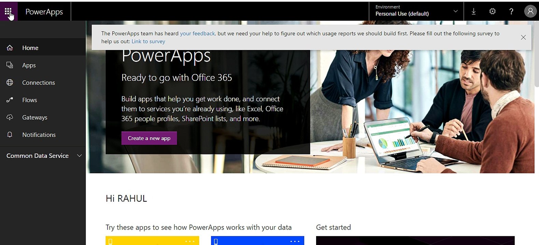This screenshot has width=539, height=245.
Task: Open more options on the yellow app tile
Action: 190,241
